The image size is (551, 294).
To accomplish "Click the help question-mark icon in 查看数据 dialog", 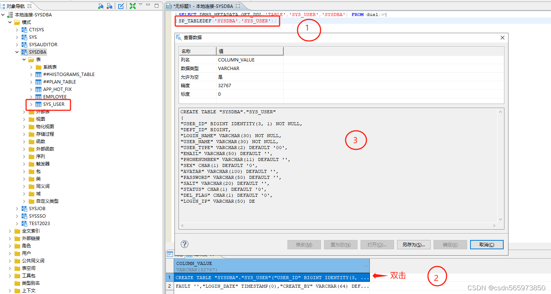I will (184, 244).
